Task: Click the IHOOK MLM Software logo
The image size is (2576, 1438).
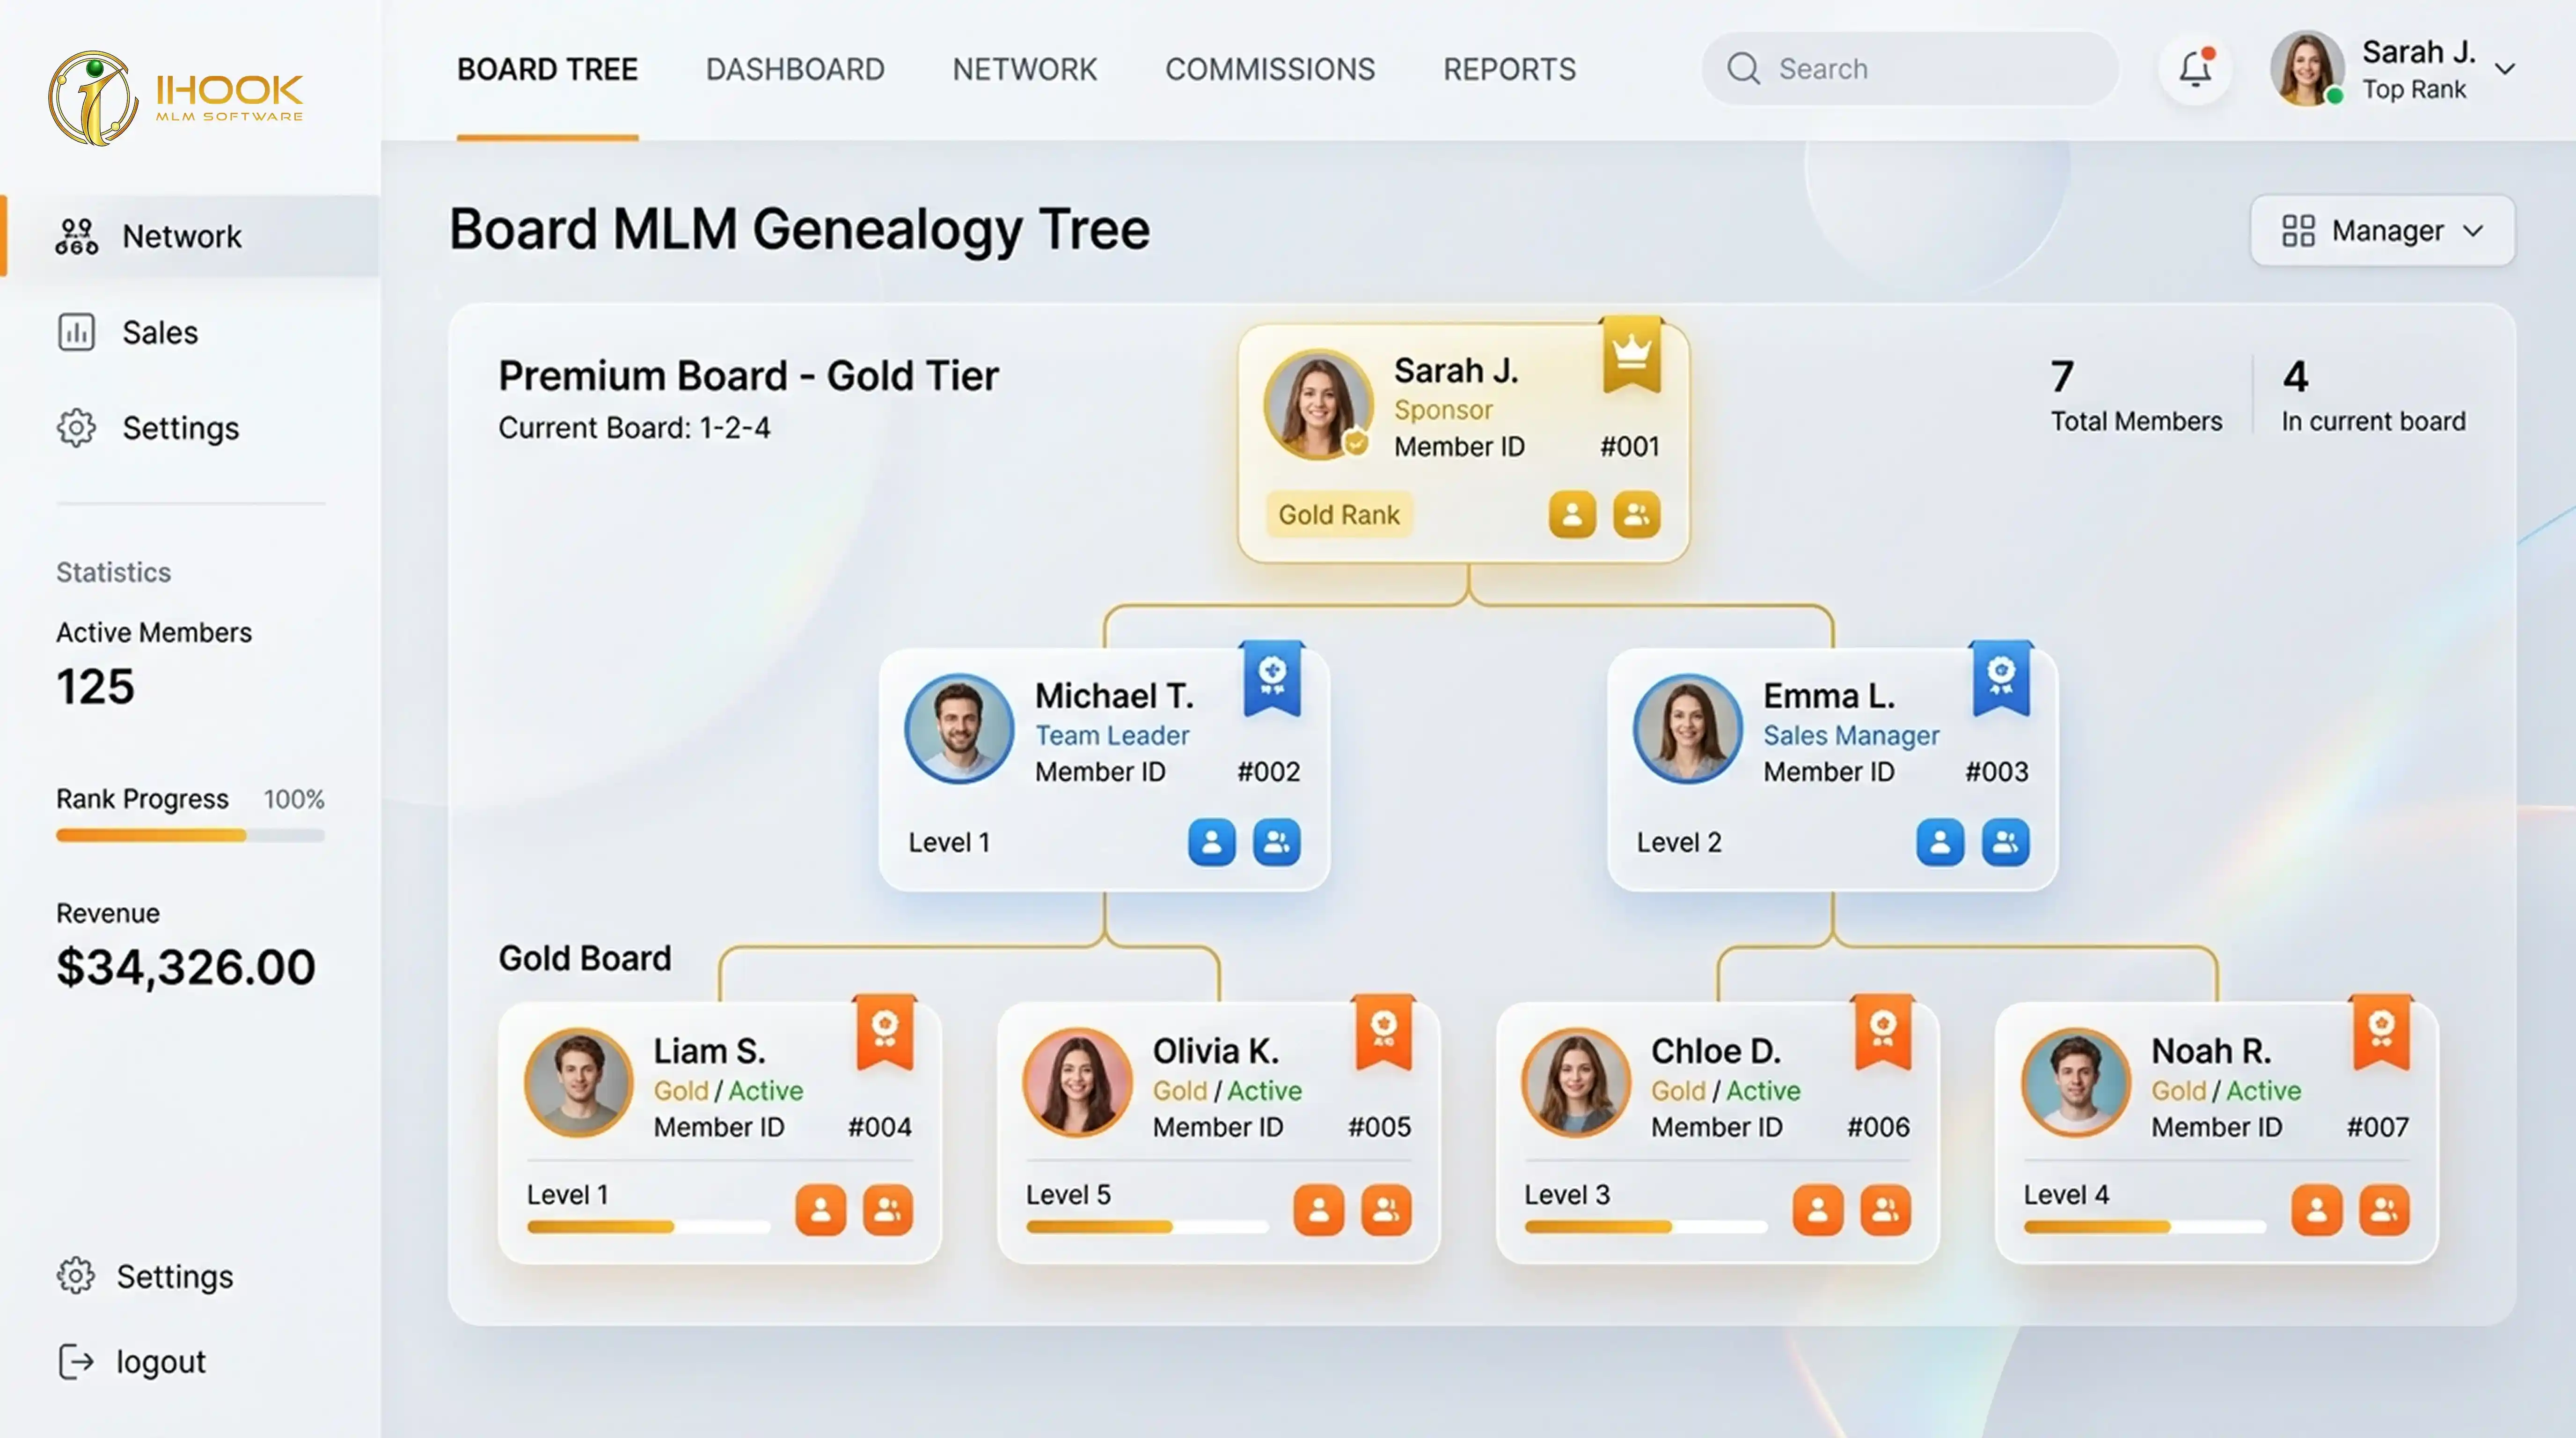Action: pos(176,98)
